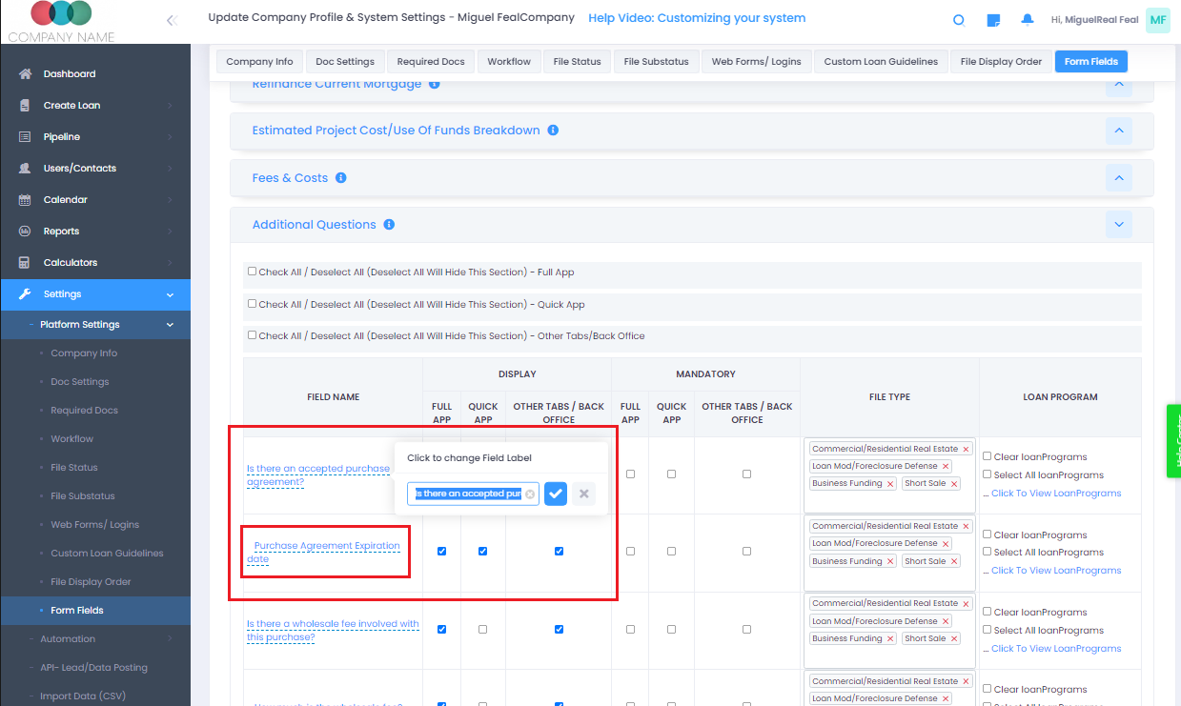Toggle Check All / Deselect All Other Tabs/Back Office

253,335
